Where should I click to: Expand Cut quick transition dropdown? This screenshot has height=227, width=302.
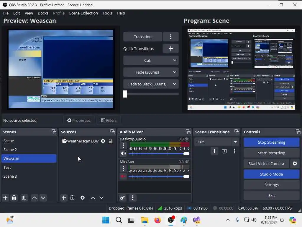click(x=174, y=60)
